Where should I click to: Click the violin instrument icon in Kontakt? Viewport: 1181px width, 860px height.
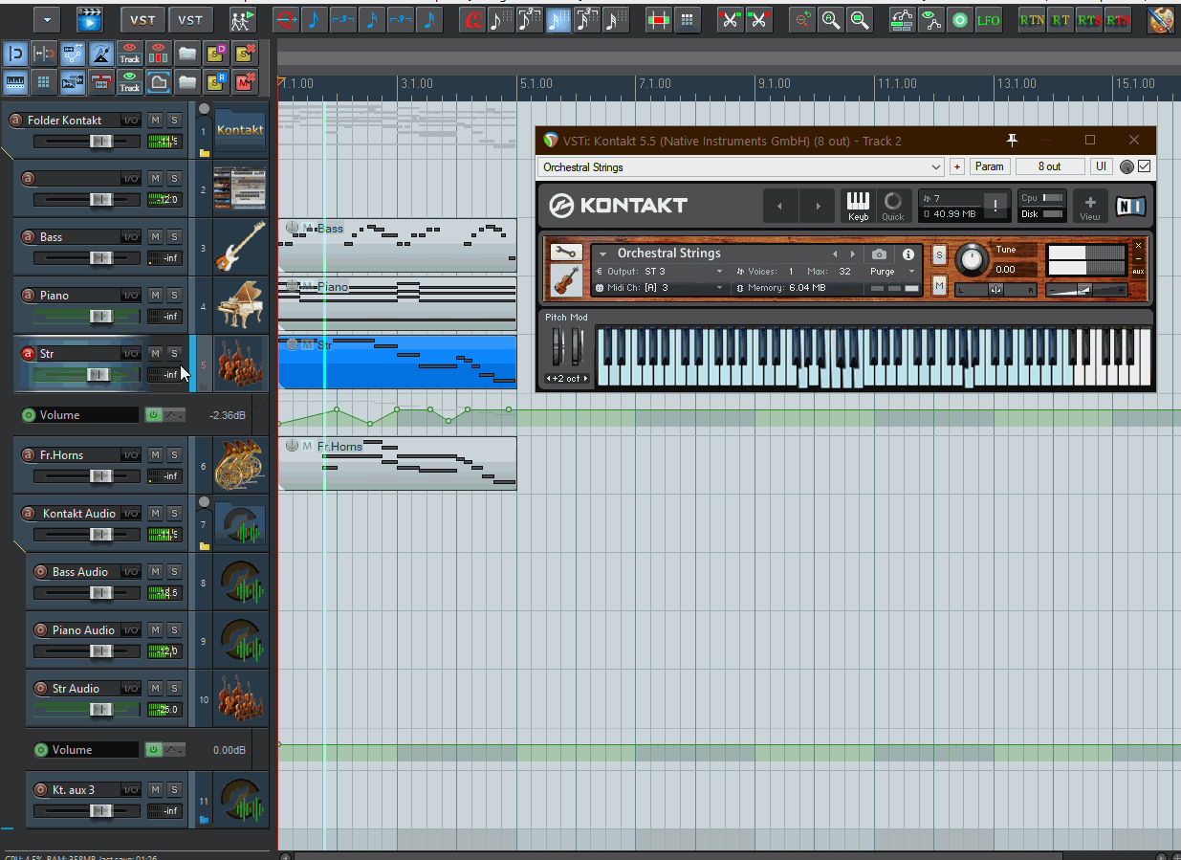(x=565, y=280)
